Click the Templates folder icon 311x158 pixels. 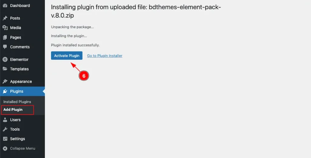coord(5,69)
